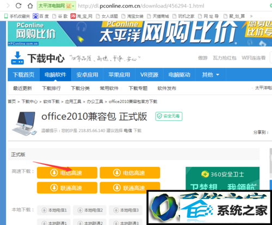This screenshot has width=272, height=225.
Task: Download via 本地联通1 mirror
Action: 54,222
